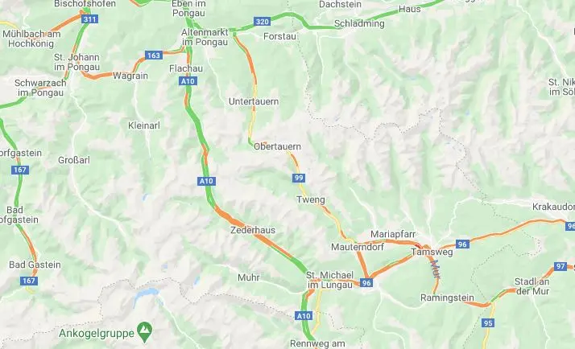Click the Tamsweg town label
The height and width of the screenshot is (349, 575).
[x=432, y=252]
